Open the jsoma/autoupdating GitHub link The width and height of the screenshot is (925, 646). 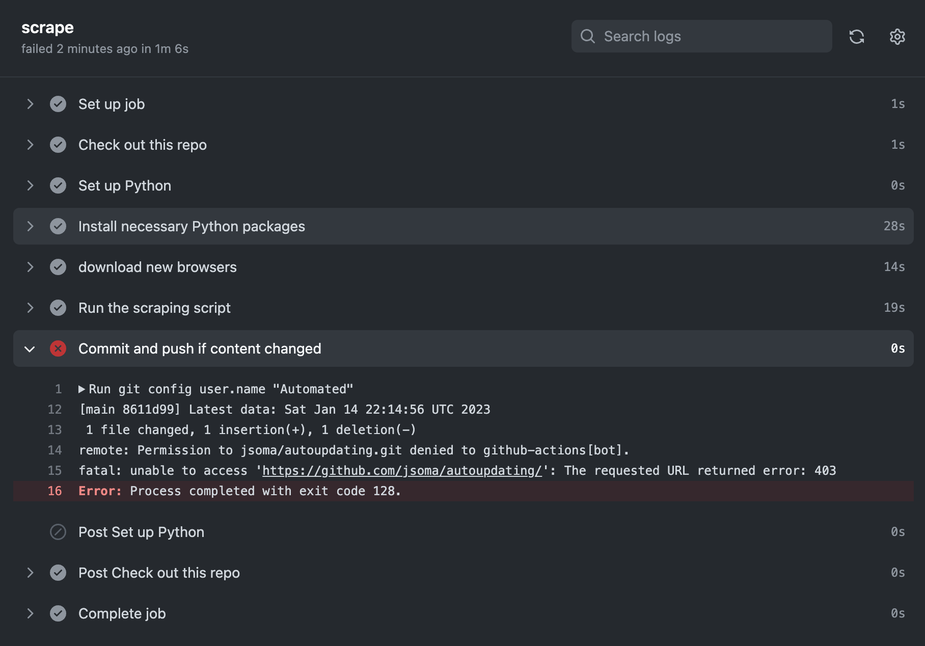(401, 471)
